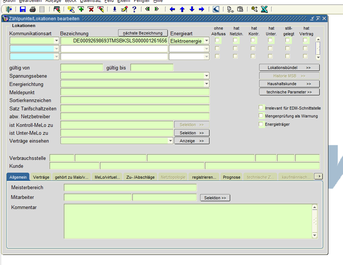Click the Print icon in toolbar

coord(33,9)
